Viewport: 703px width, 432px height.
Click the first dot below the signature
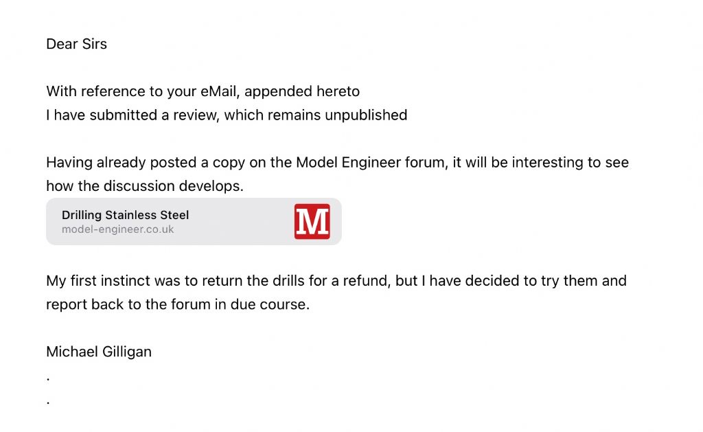click(48, 380)
